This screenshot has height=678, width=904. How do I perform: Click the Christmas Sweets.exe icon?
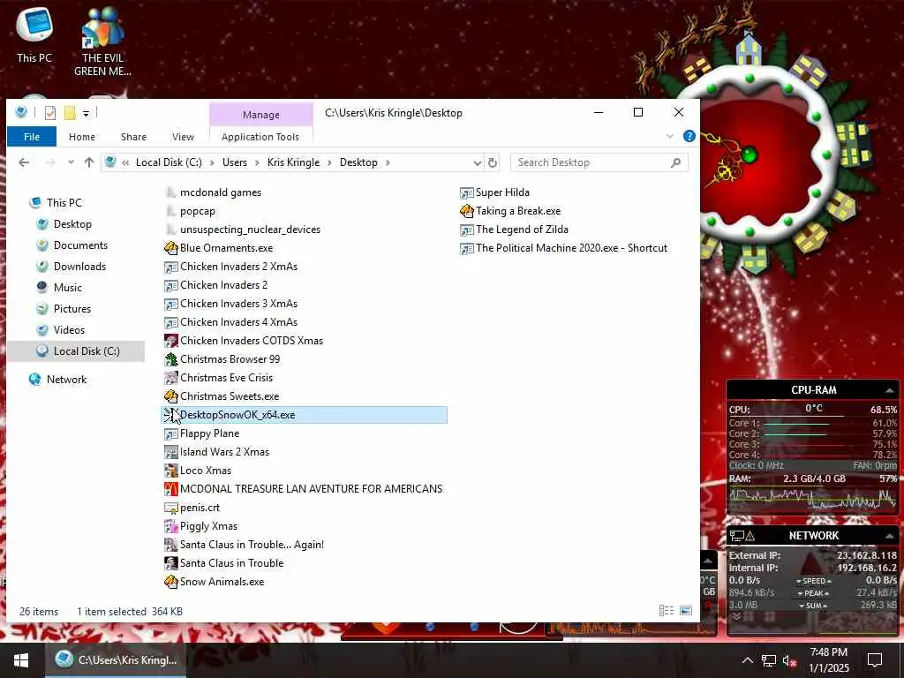point(170,396)
